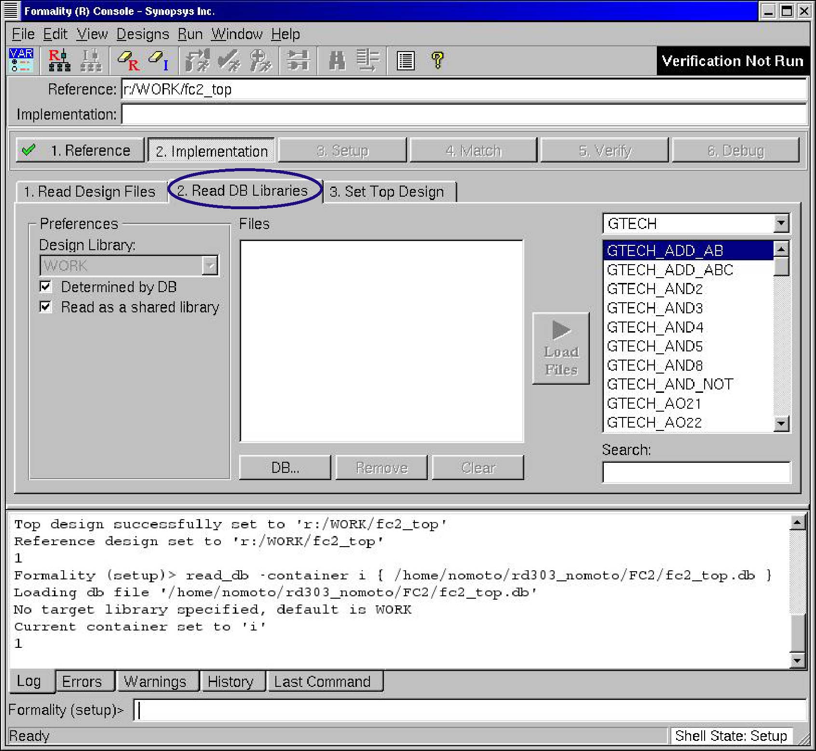Screen dimensions: 816x751
Task: Select GTECH_AO21 in the list
Action: 688,403
